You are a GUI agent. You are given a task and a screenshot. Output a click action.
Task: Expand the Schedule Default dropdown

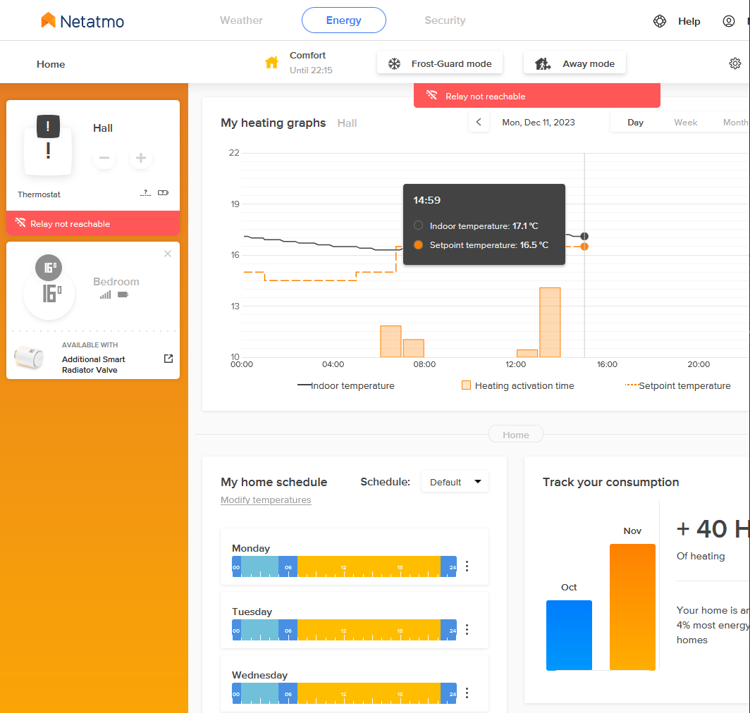pos(455,482)
